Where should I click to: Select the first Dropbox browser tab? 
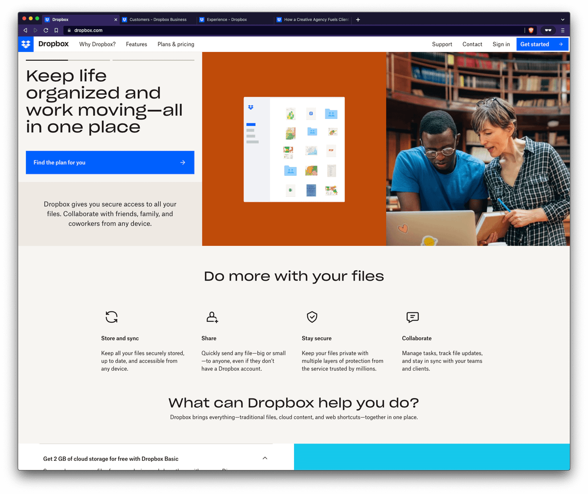click(x=80, y=20)
